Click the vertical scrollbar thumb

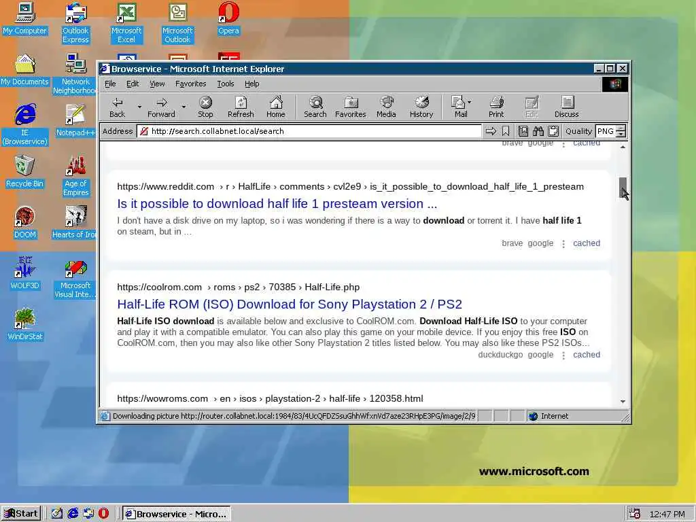623,188
